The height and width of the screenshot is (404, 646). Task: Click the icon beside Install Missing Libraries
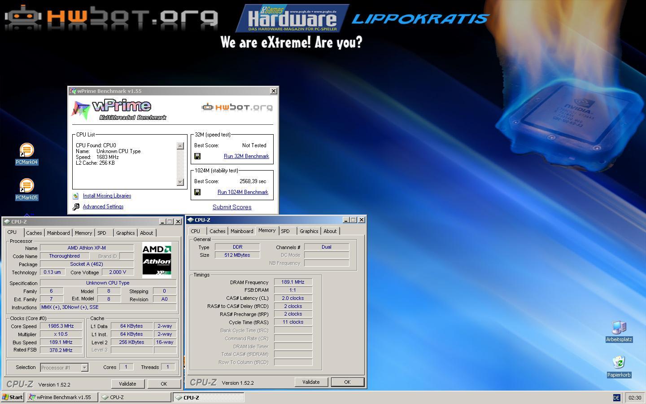pos(76,196)
